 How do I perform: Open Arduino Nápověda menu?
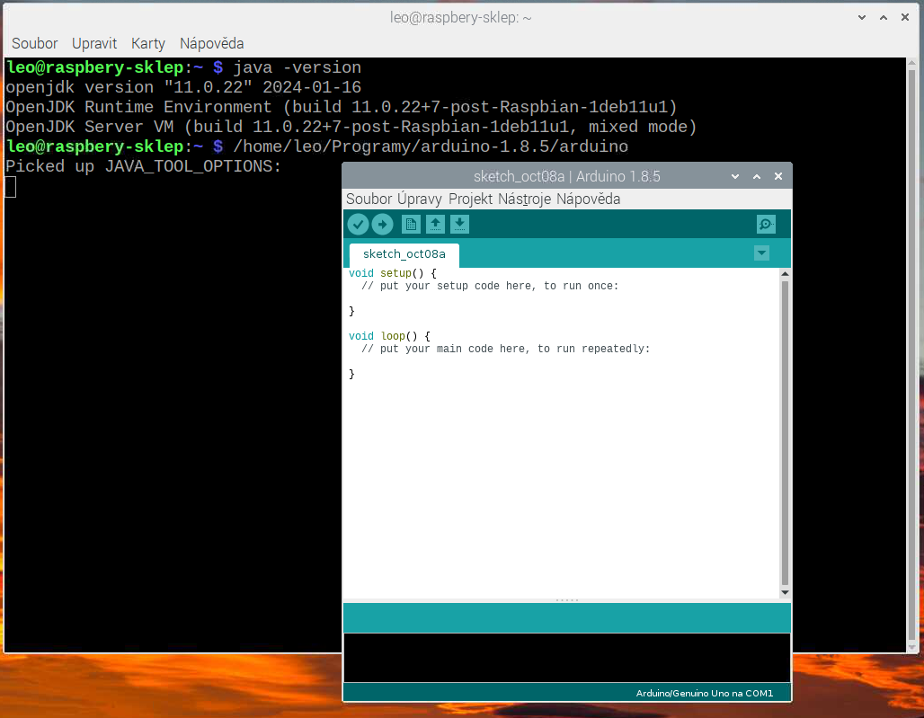click(588, 199)
